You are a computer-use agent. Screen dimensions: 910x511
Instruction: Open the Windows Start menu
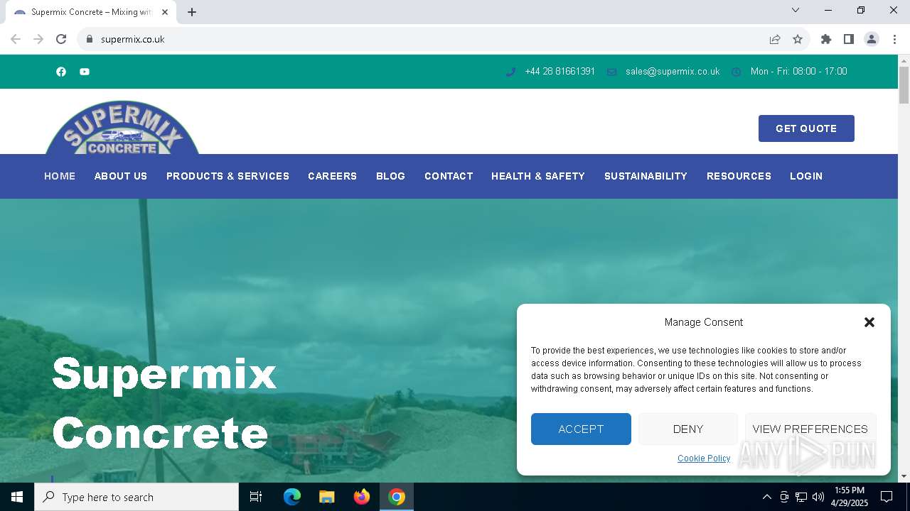click(x=17, y=497)
